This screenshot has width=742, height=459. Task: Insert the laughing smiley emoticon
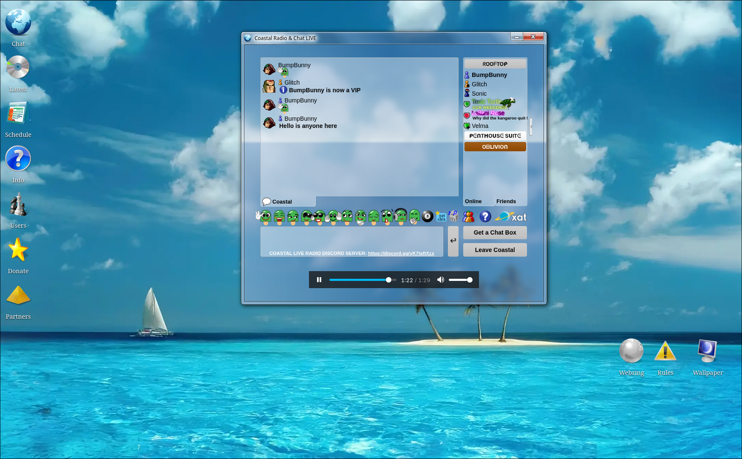click(x=279, y=217)
